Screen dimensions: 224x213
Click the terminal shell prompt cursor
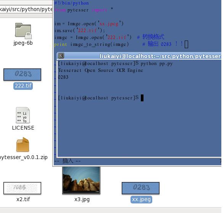click(142, 98)
